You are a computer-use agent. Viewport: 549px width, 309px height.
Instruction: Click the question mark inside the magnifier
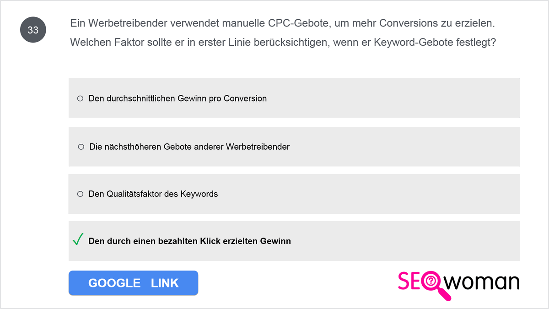point(430,281)
